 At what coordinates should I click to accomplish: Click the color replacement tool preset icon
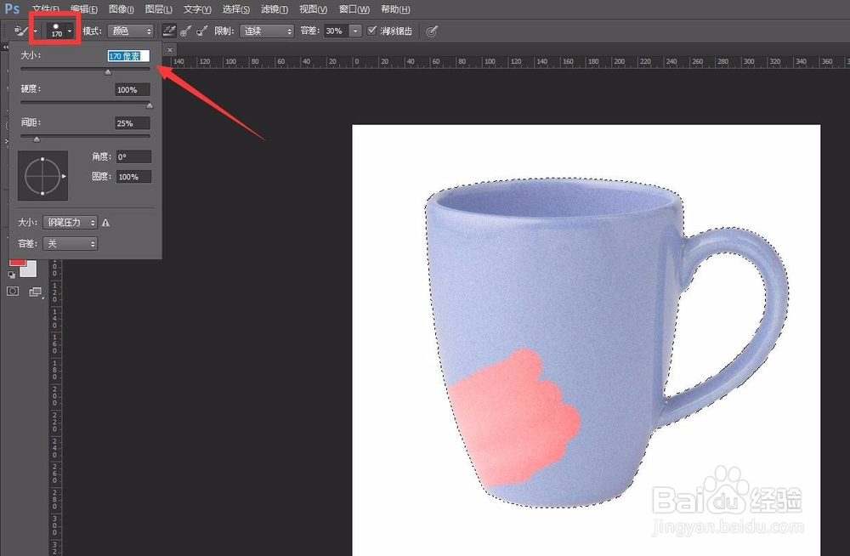(20, 31)
